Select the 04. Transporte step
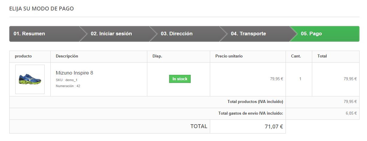The height and width of the screenshot is (141, 367). (x=248, y=34)
